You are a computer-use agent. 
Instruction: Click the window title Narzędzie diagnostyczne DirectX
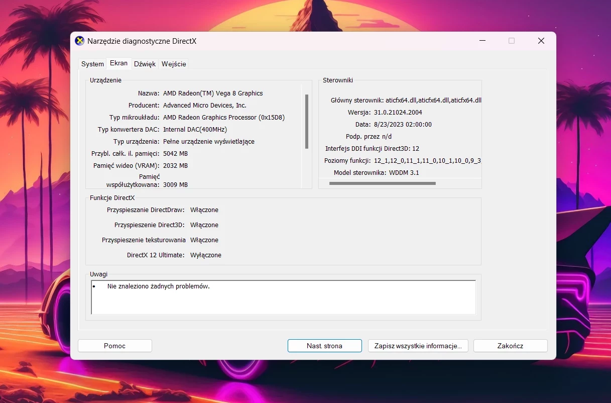pos(142,41)
